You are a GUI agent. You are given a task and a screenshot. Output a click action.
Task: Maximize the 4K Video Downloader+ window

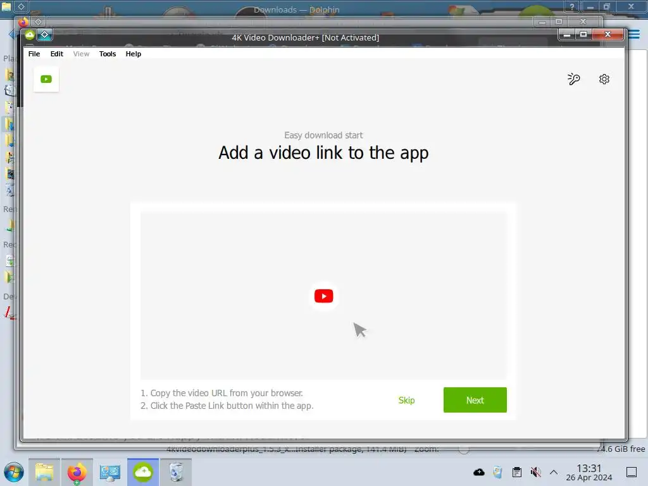(583, 35)
